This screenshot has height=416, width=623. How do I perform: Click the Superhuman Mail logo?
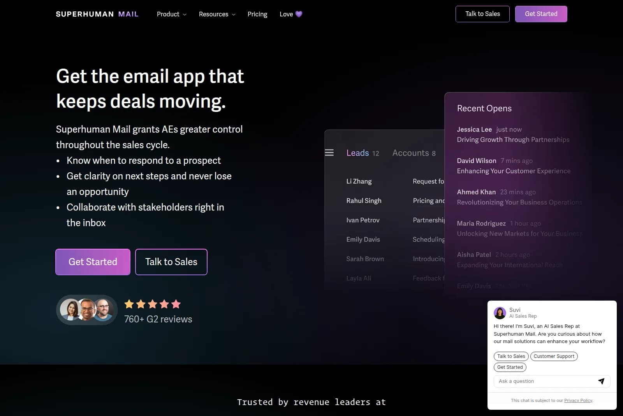click(97, 14)
